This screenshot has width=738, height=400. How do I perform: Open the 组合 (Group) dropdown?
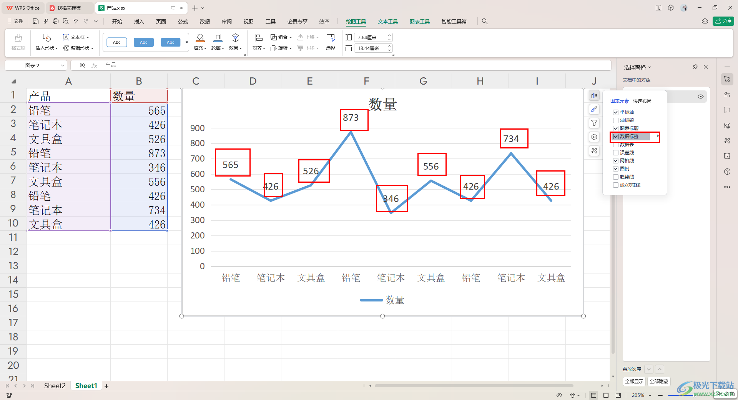click(x=281, y=37)
